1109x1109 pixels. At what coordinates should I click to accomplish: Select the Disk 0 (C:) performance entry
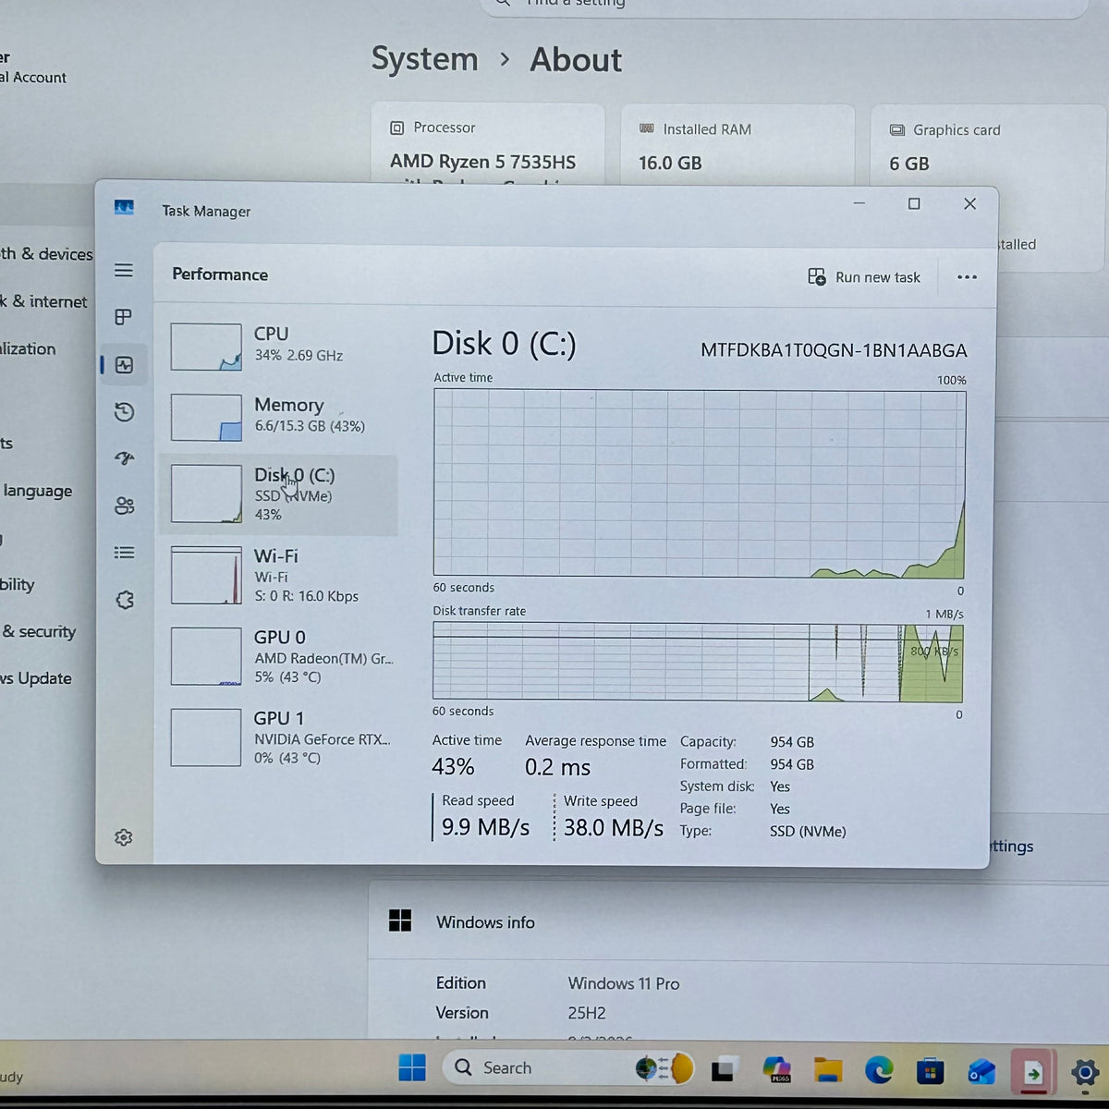pyautogui.click(x=278, y=494)
